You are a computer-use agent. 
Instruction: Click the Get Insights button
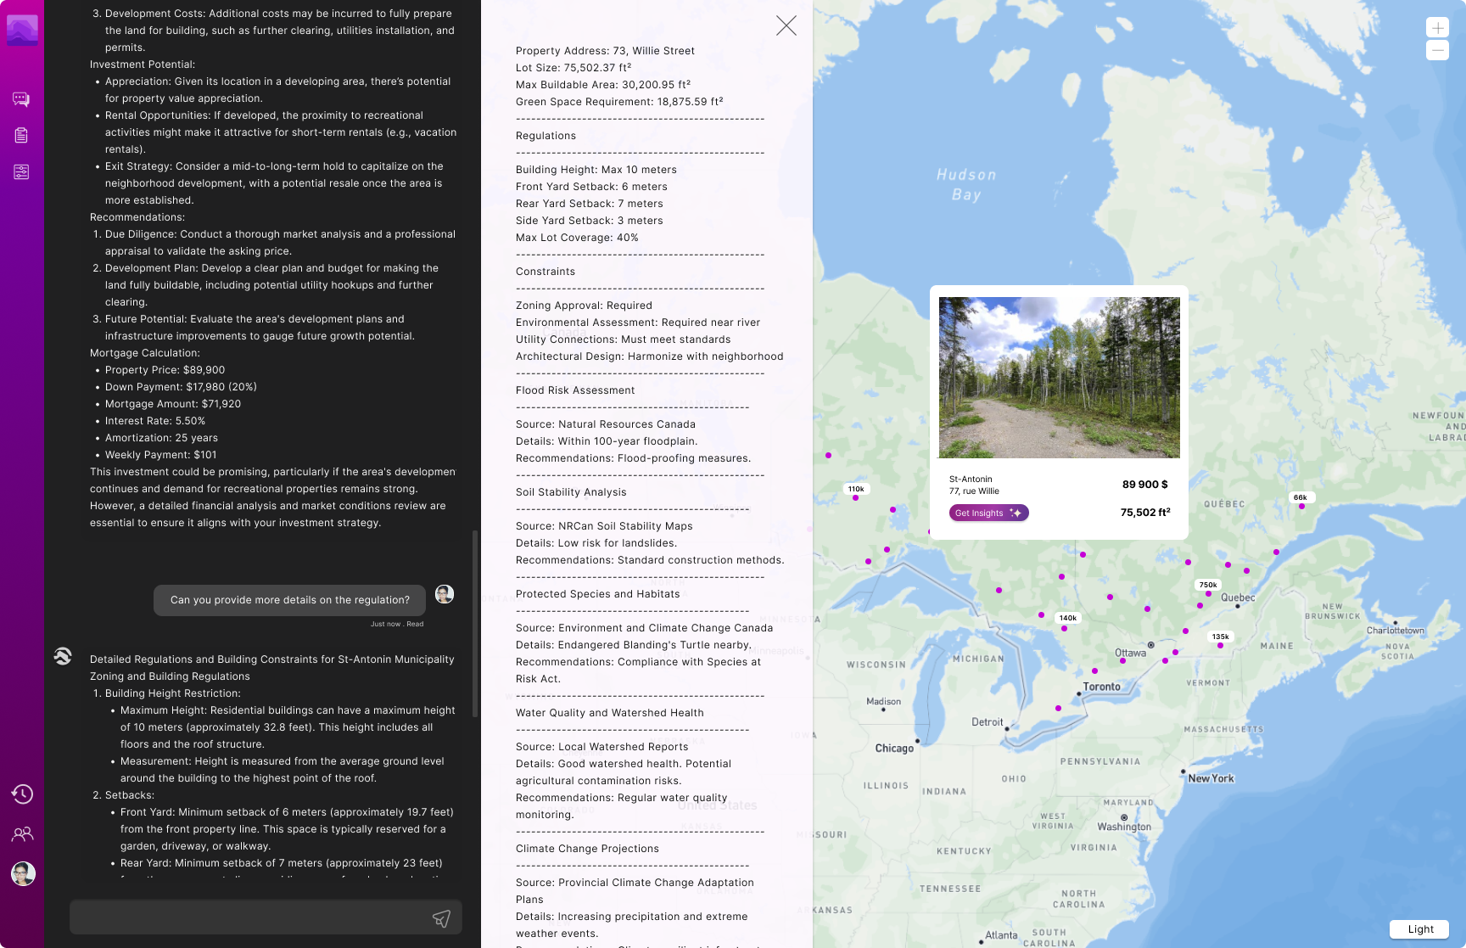click(988, 513)
